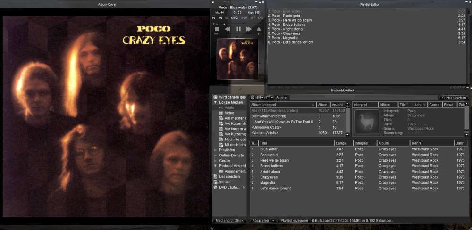The height and width of the screenshot is (230, 472).
Task: Stop playback with the Stop button
Action: (217, 29)
